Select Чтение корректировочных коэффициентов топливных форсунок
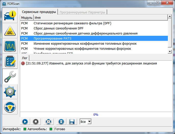175x134 pixels. (x=94, y=49)
